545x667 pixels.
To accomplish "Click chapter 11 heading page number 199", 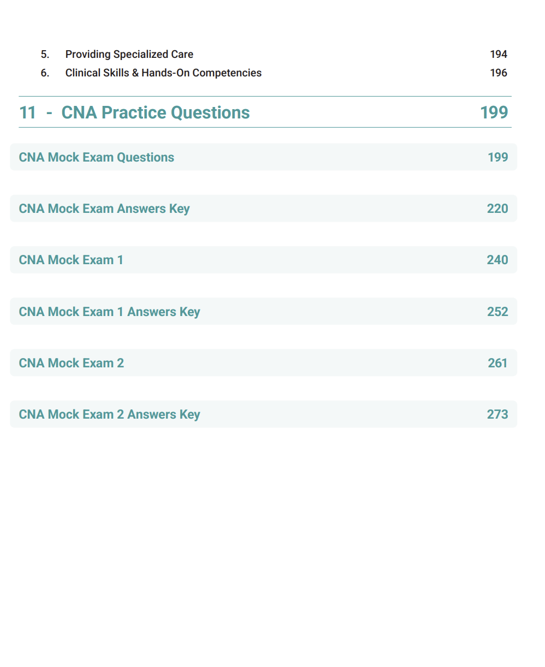I will tap(494, 112).
